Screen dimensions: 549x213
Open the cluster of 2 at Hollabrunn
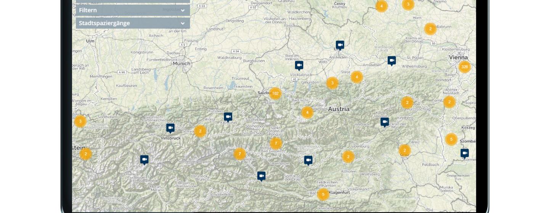click(x=430, y=29)
